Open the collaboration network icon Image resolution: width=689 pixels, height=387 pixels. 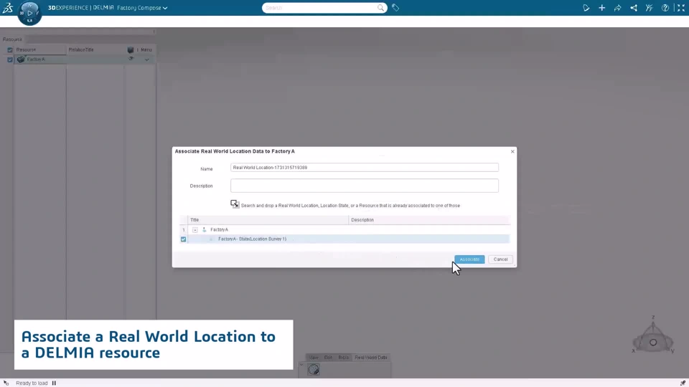tap(633, 8)
